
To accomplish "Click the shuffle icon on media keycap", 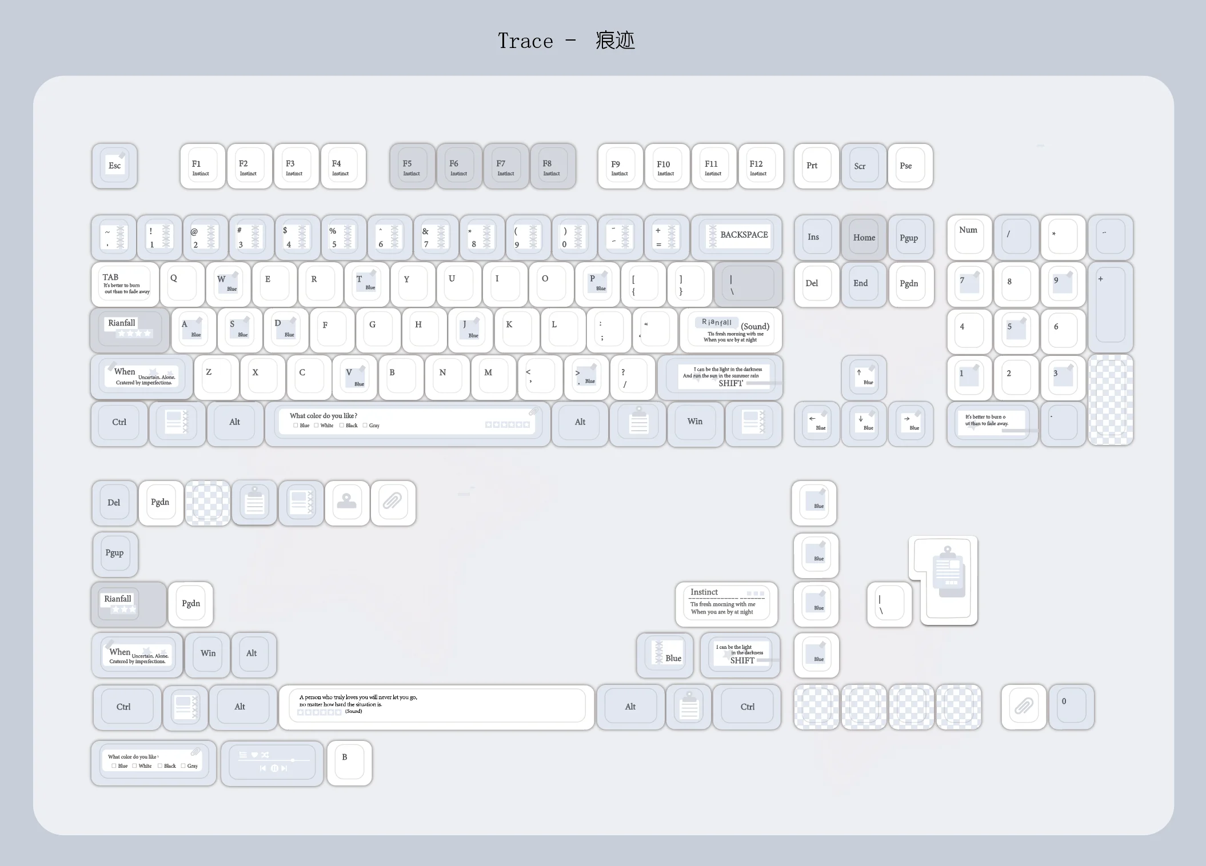I will pyautogui.click(x=265, y=755).
